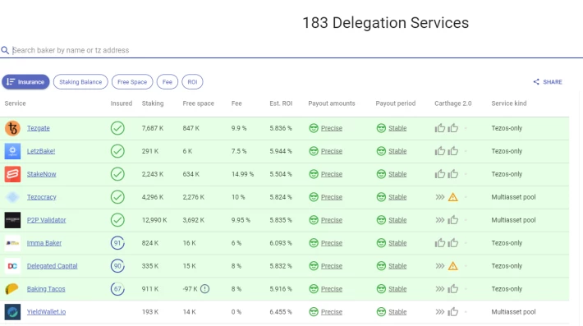Click Imma Baker's Stable payout period link
The width and height of the screenshot is (583, 326).
(397, 243)
